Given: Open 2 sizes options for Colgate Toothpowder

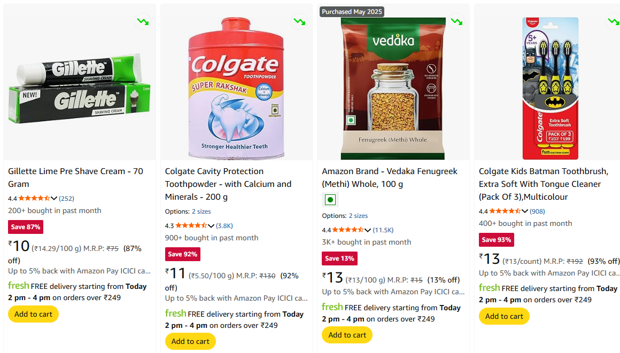Looking at the screenshot, I should pyautogui.click(x=201, y=211).
